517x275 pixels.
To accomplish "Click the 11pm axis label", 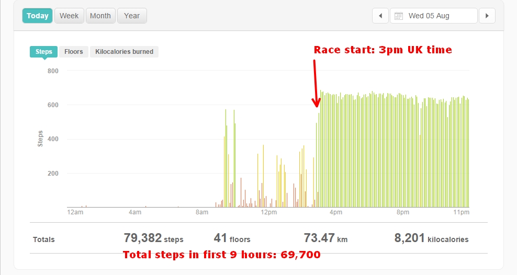I will (x=462, y=212).
